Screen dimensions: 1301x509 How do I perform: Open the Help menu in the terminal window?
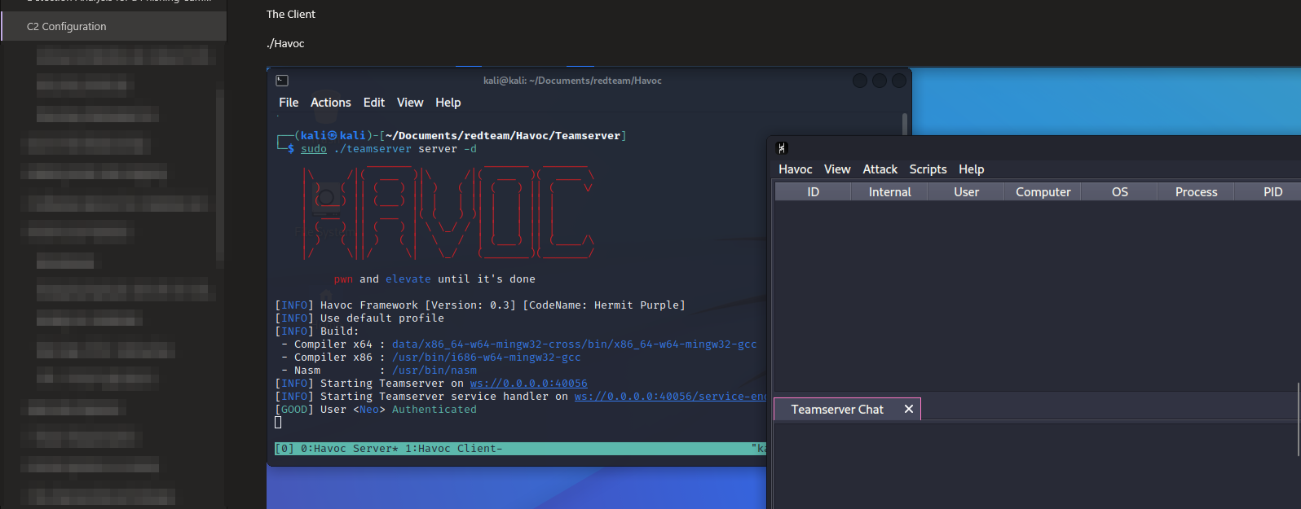448,103
